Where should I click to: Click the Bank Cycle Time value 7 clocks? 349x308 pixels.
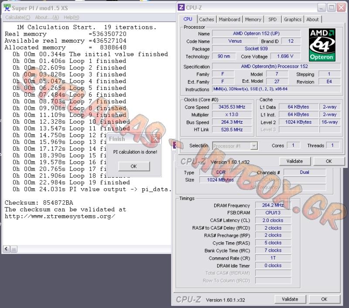[273, 250]
